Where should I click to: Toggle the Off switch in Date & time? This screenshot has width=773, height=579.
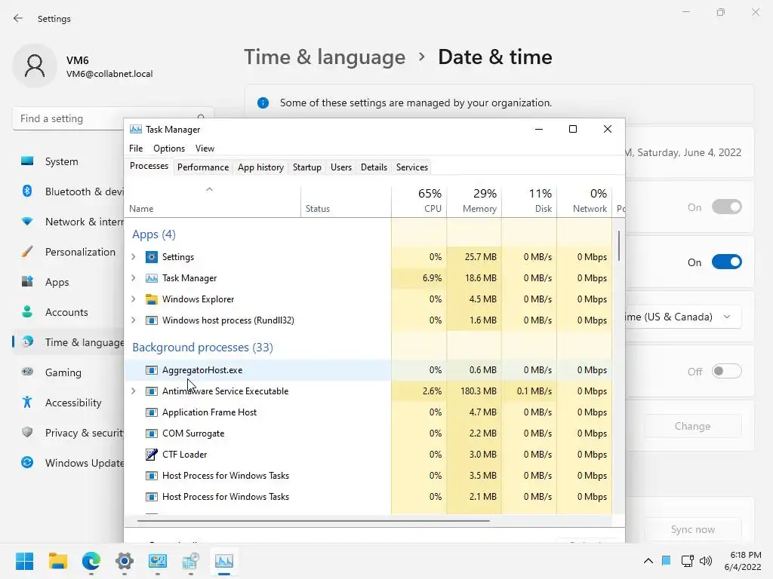727,371
